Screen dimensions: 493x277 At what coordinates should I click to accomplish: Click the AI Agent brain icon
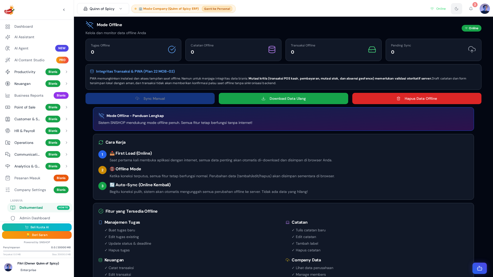[8, 48]
